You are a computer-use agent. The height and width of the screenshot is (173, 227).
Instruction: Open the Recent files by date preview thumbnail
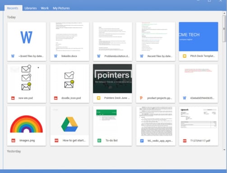[156, 37]
